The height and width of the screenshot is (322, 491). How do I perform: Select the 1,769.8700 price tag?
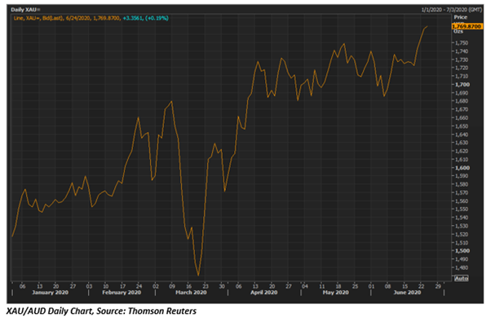(x=467, y=26)
